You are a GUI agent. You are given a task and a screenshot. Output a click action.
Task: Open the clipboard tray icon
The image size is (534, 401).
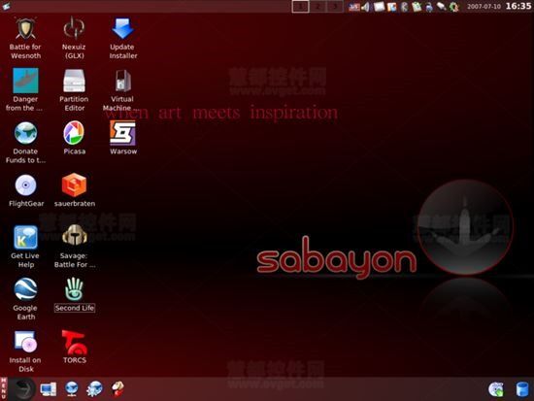pyautogui.click(x=417, y=7)
